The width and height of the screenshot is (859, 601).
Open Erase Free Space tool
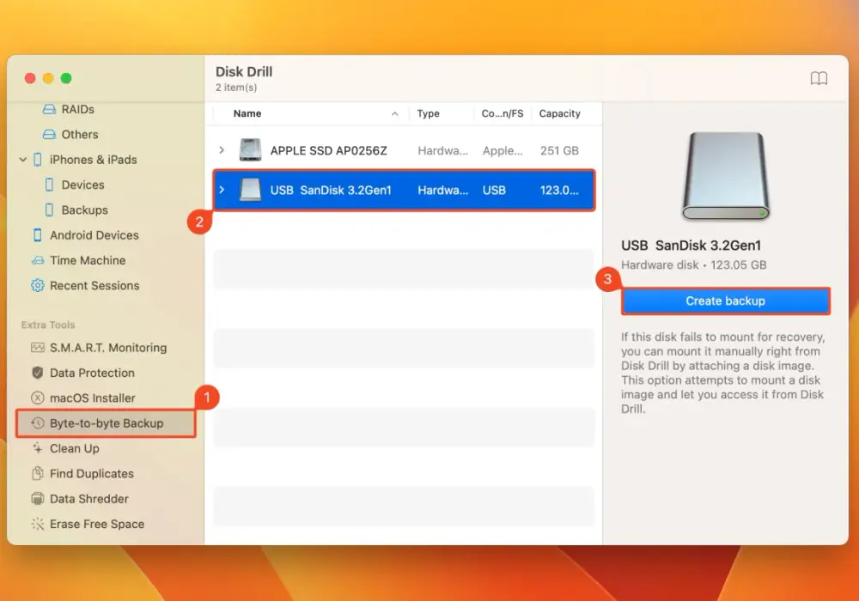97,524
